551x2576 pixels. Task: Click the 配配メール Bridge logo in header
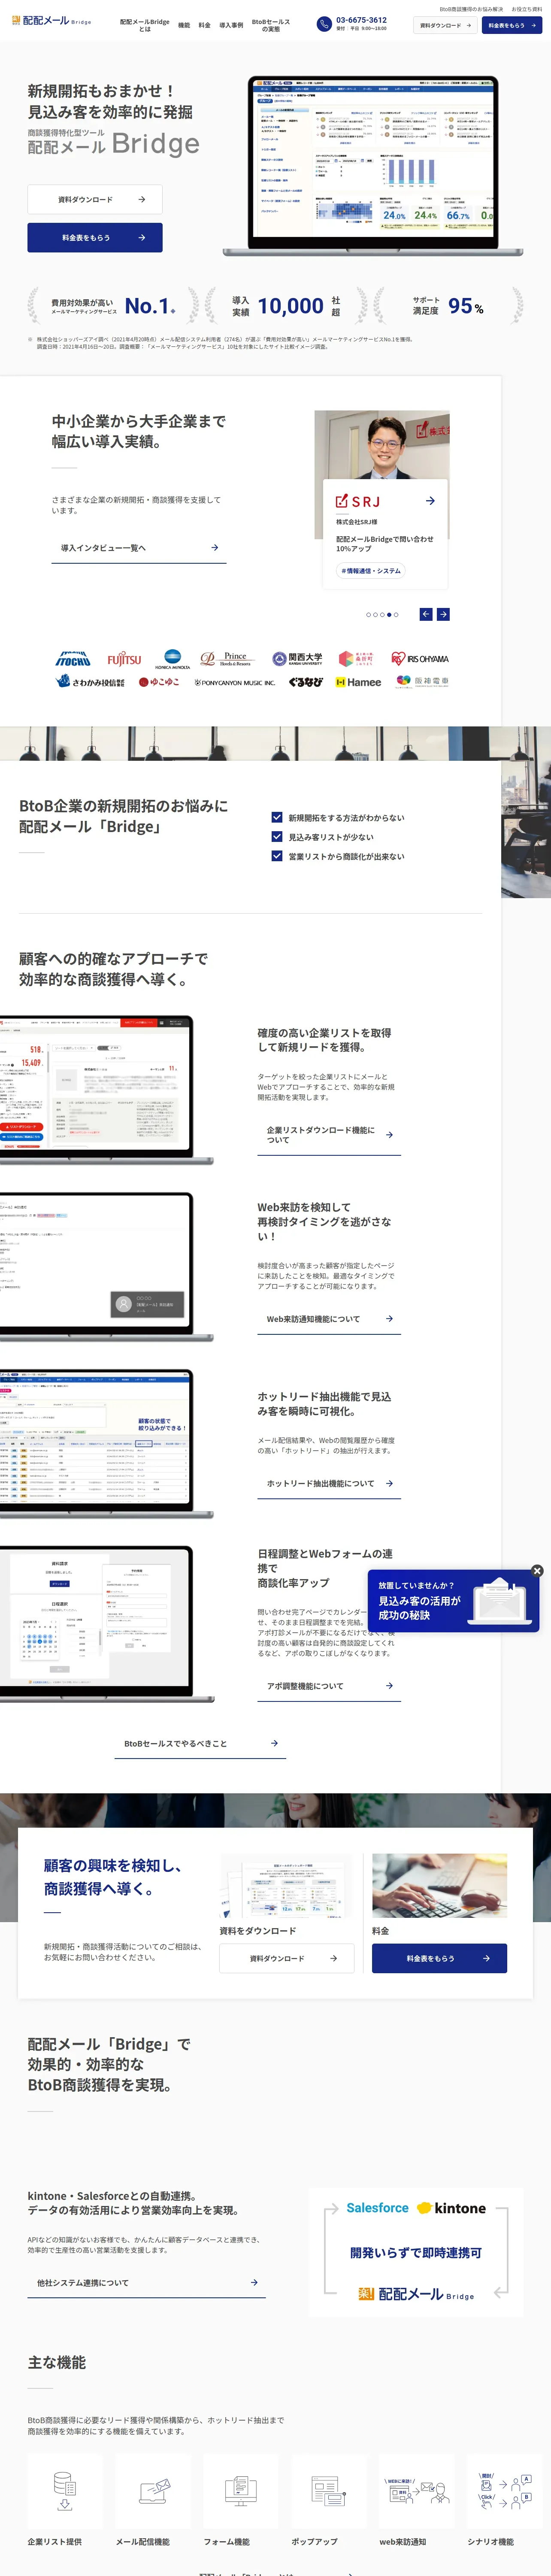(x=51, y=20)
